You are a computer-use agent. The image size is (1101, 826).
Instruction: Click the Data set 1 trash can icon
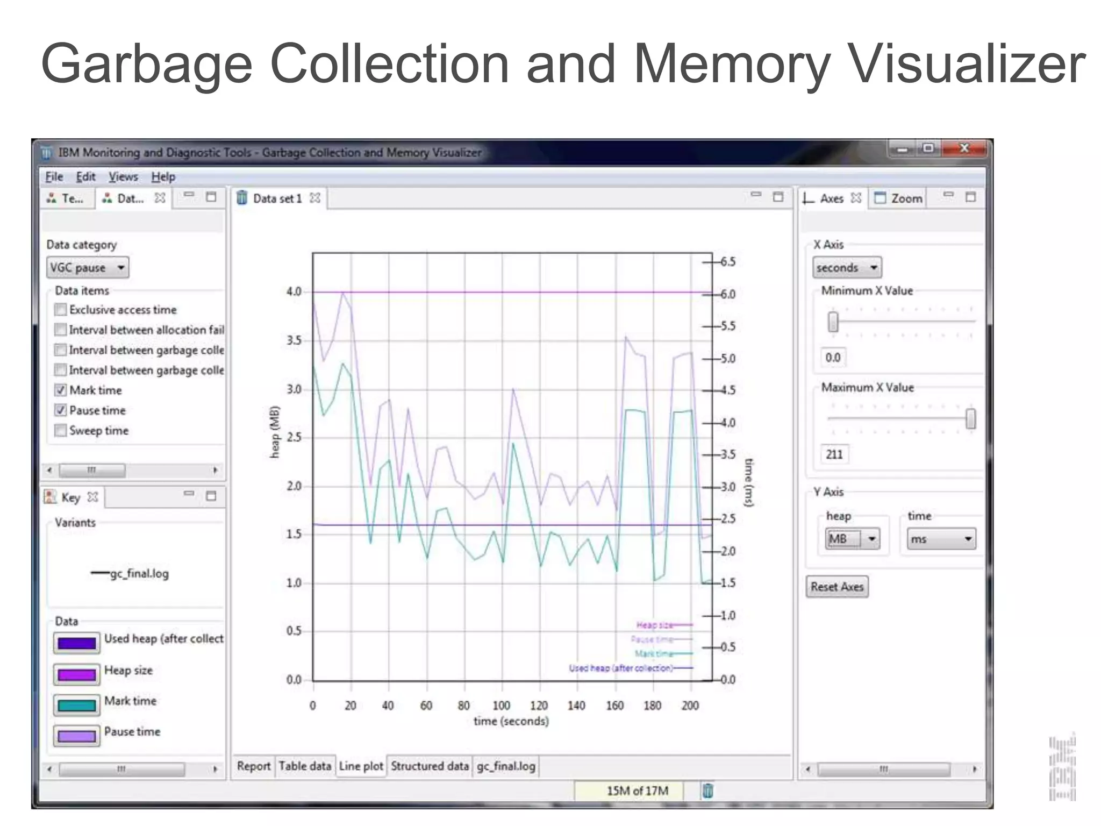point(242,198)
